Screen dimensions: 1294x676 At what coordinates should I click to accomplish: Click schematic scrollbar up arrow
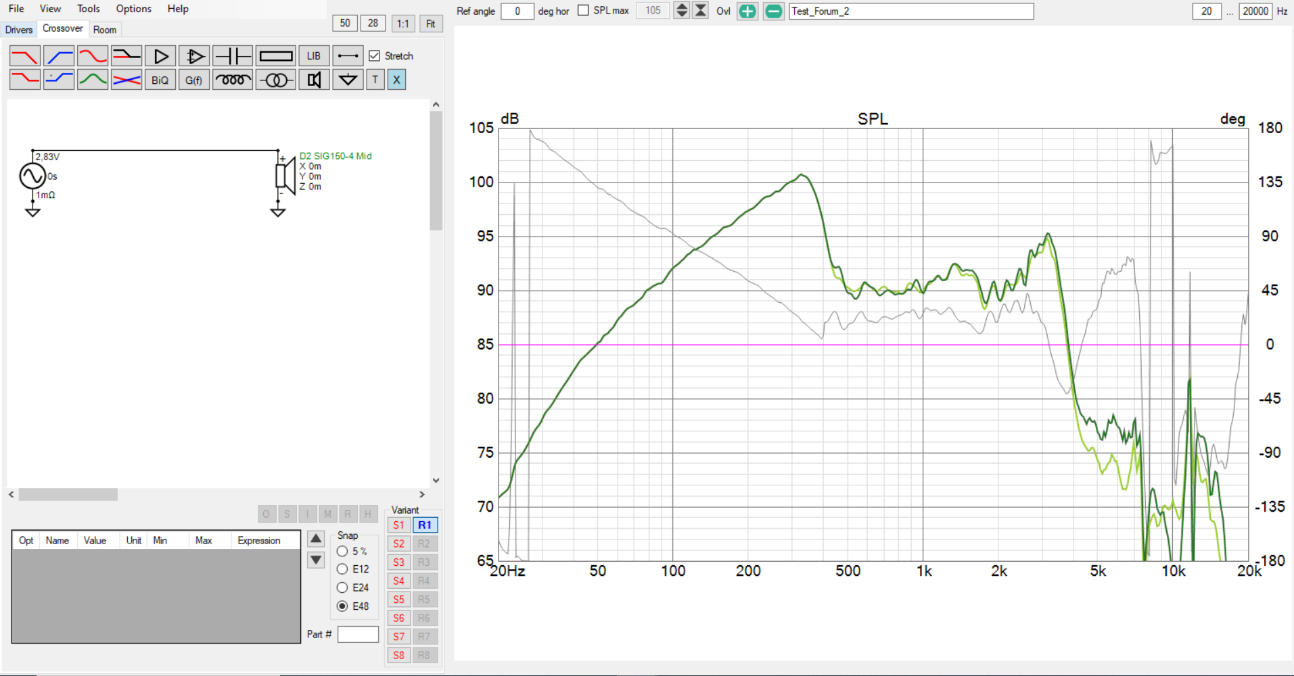coord(436,105)
